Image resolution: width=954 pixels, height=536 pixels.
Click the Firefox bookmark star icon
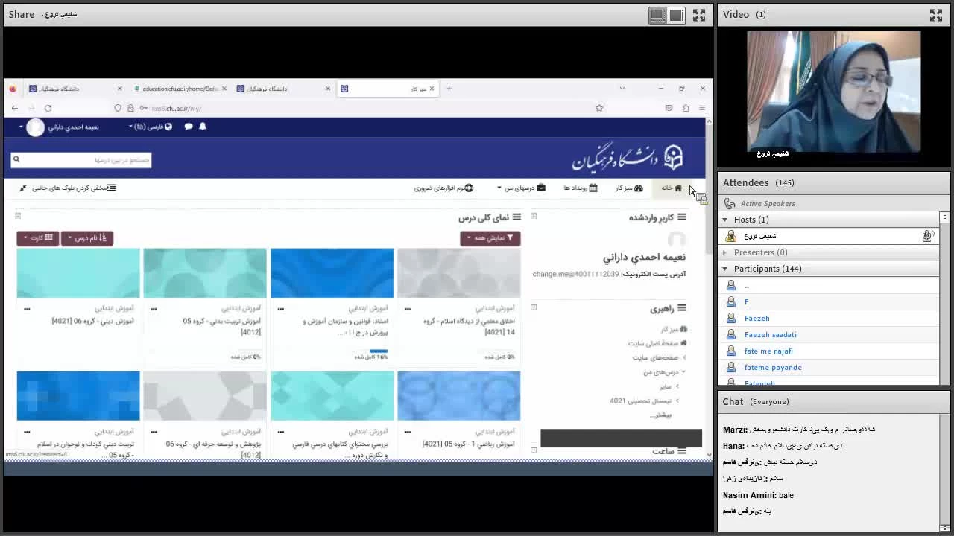pos(599,109)
